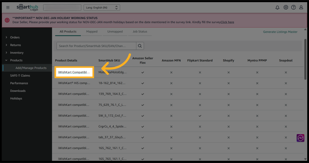309x163 pixels.
Task: Expand the Orders sidebar section
Action: point(15,37)
